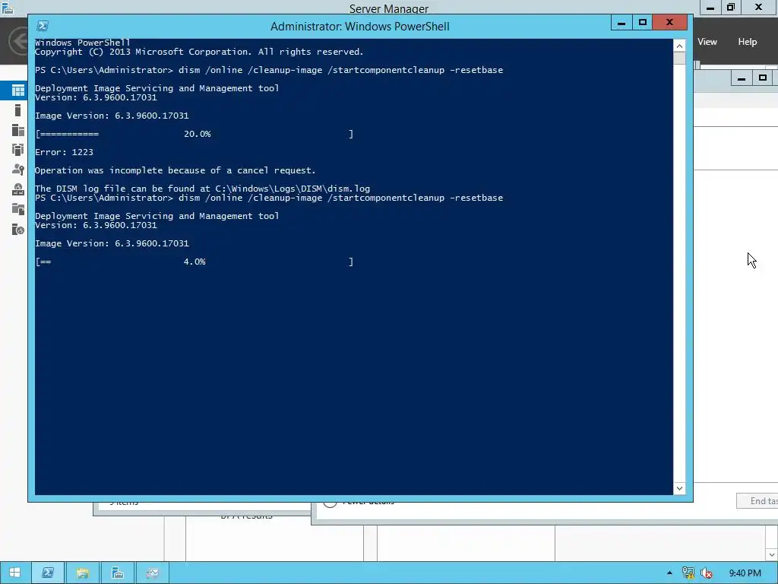Open the DNS role icon in sidebar
This screenshot has height=584, width=778.
tap(18, 189)
